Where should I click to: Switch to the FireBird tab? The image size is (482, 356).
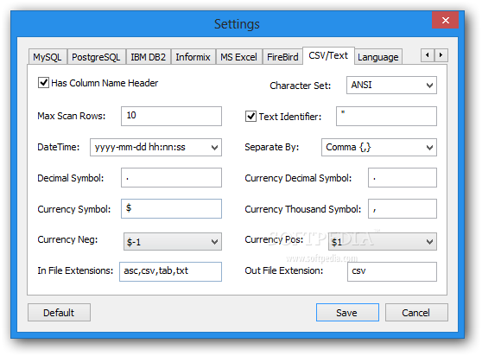[282, 57]
